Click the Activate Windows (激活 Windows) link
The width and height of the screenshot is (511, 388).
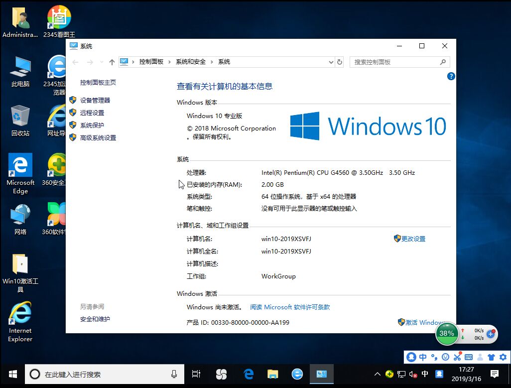pyautogui.click(x=425, y=322)
